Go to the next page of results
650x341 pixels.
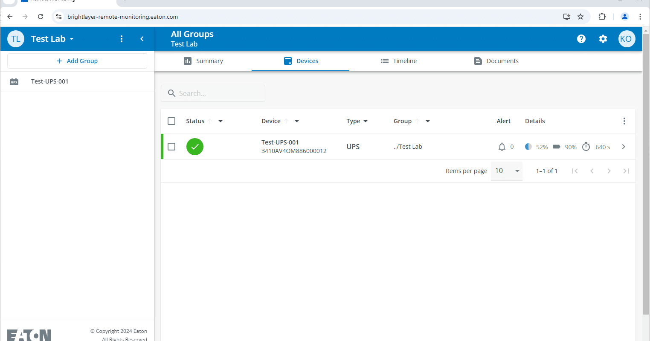[x=609, y=171]
